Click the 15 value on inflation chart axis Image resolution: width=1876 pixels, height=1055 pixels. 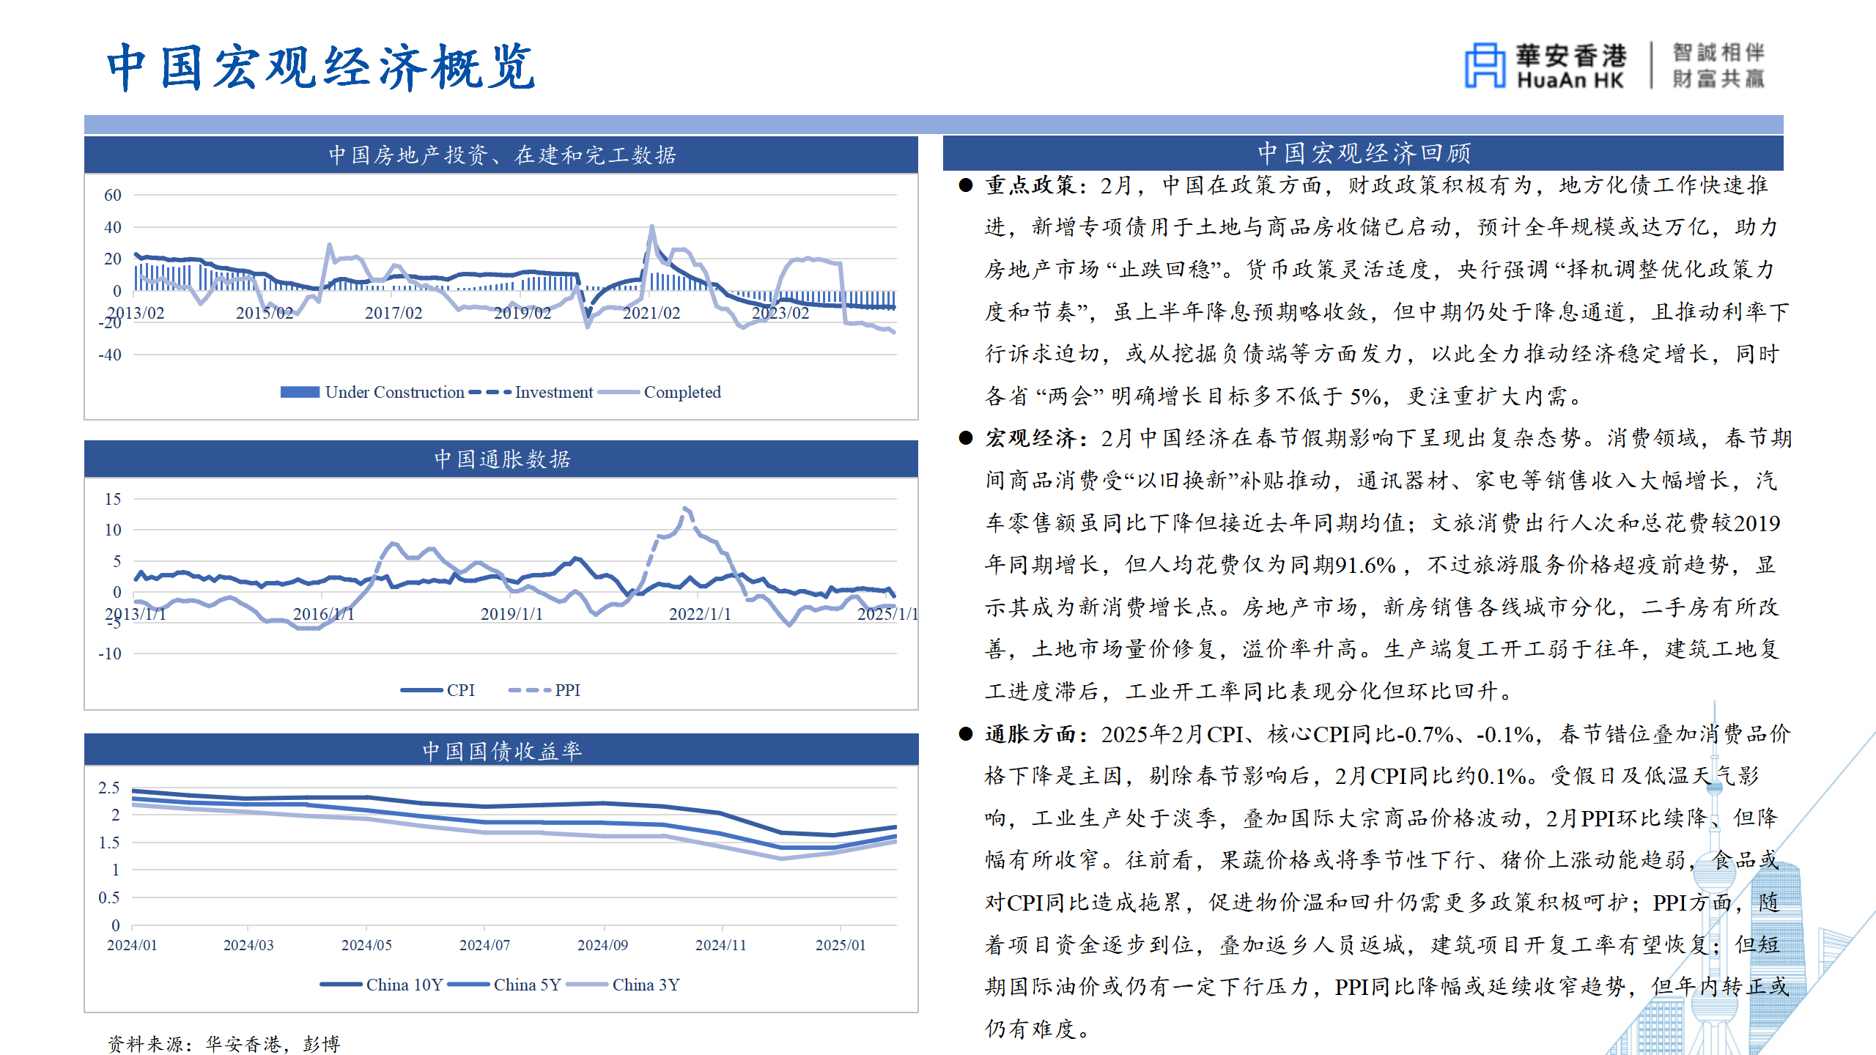(113, 499)
